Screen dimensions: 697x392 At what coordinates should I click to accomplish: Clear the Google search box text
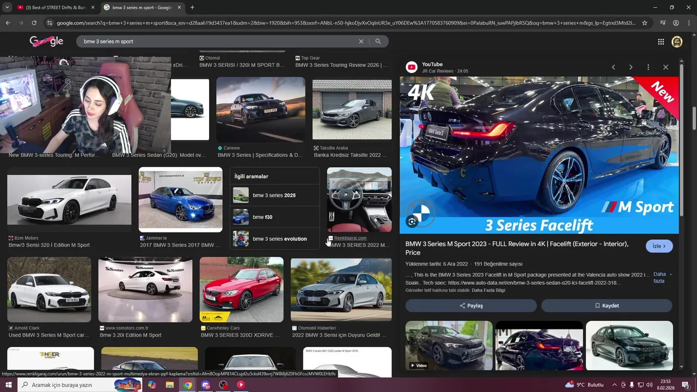point(360,41)
